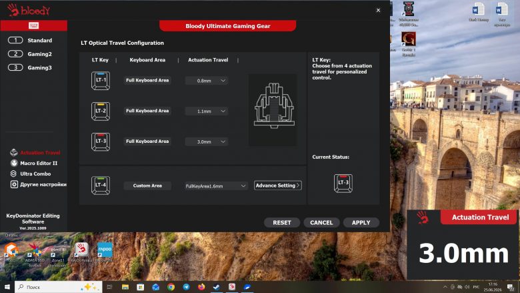Open Firefox from the taskbar
This screenshot has width=520, height=293.
[x=201, y=287]
